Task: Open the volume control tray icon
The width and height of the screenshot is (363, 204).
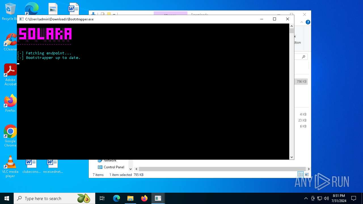Action: pos(326,198)
